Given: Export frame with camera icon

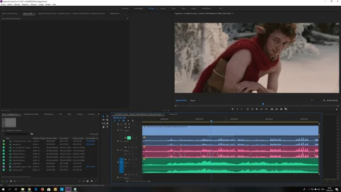Looking at the screenshot, I should tap(281, 109).
